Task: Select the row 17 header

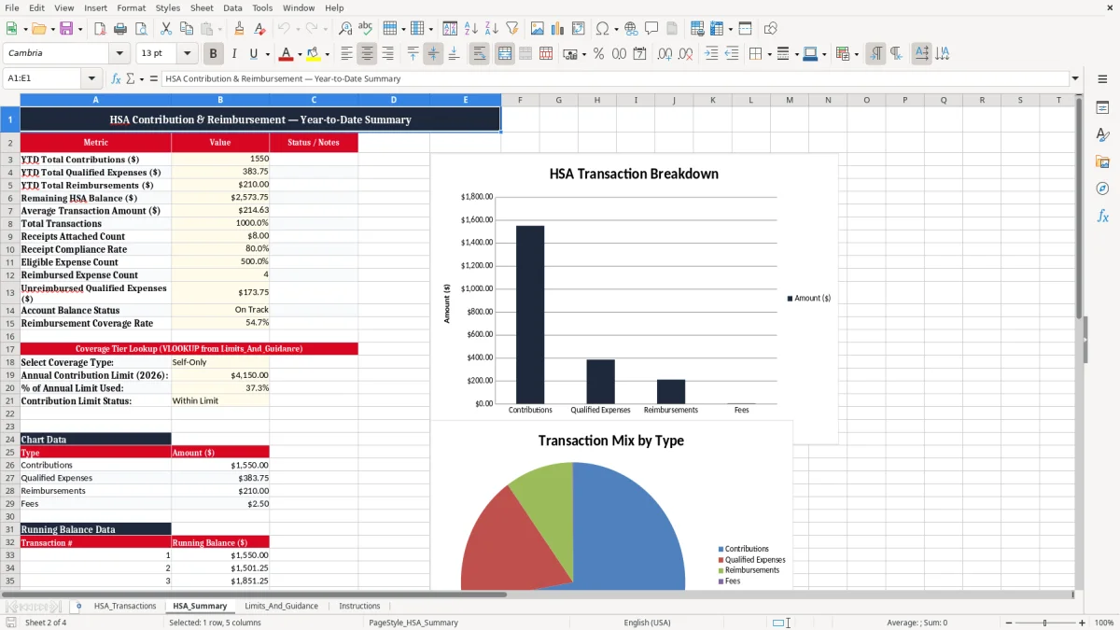Action: (x=10, y=348)
